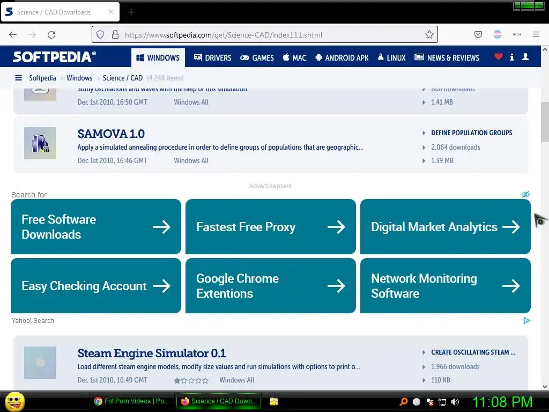Switch to the Mac section

(294, 58)
